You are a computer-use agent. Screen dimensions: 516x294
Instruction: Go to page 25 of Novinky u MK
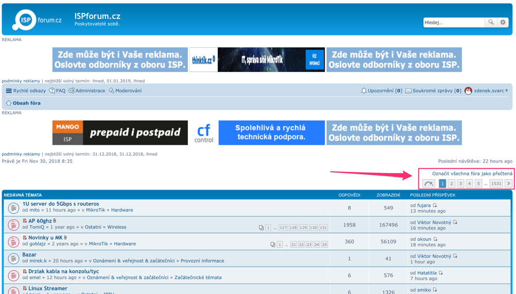click(x=325, y=245)
